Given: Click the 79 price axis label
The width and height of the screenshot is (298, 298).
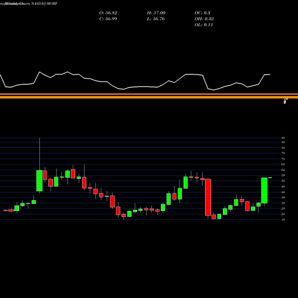Looking at the screenshot, I should [283, 153].
